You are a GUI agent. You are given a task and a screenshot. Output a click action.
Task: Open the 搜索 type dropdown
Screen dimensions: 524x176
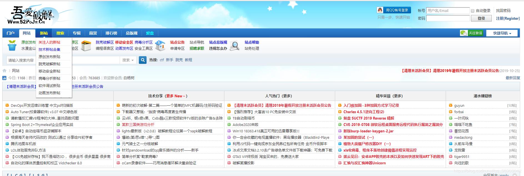[x=128, y=60]
